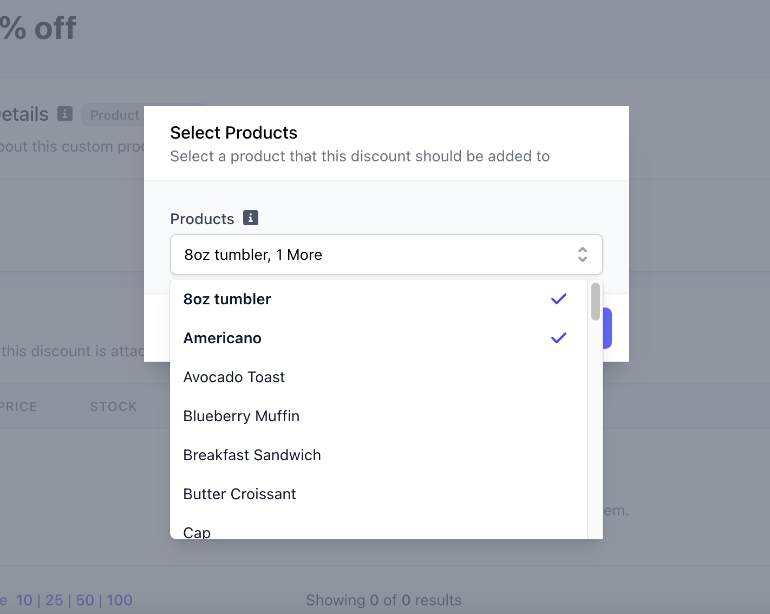The height and width of the screenshot is (614, 770).
Task: Deselect 8oz tumbler in product list
Action: 227,299
